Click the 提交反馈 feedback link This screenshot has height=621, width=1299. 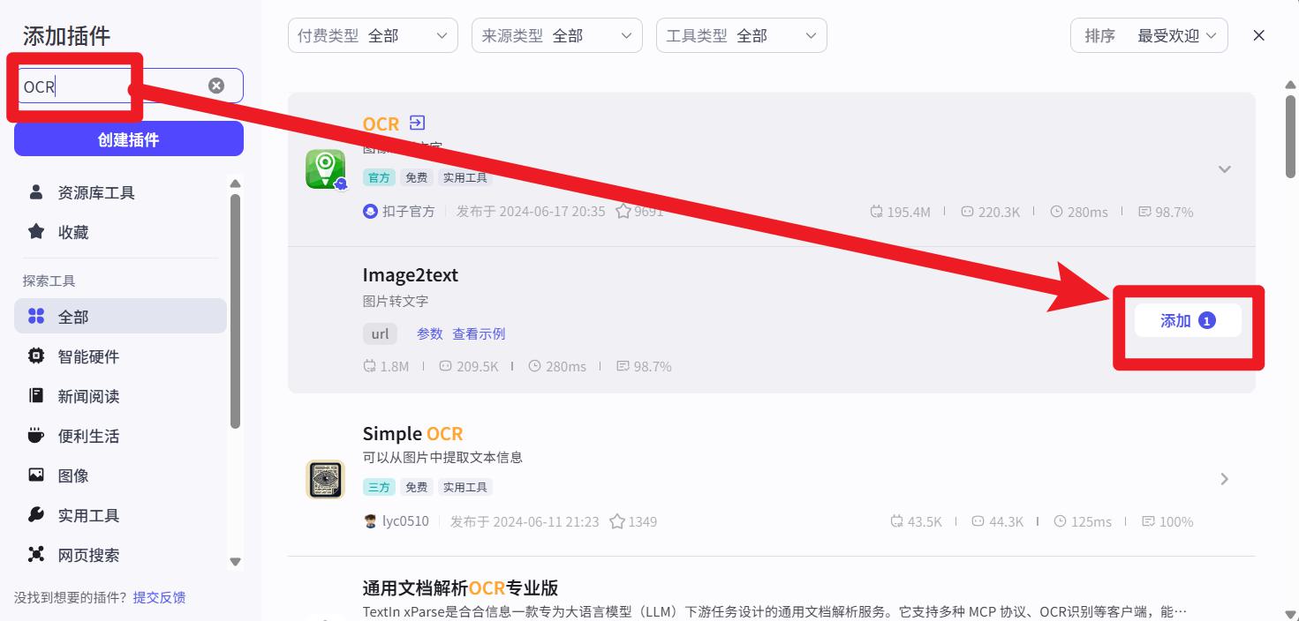coord(159,597)
